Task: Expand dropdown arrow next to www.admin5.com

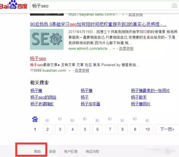Action: [114, 49]
